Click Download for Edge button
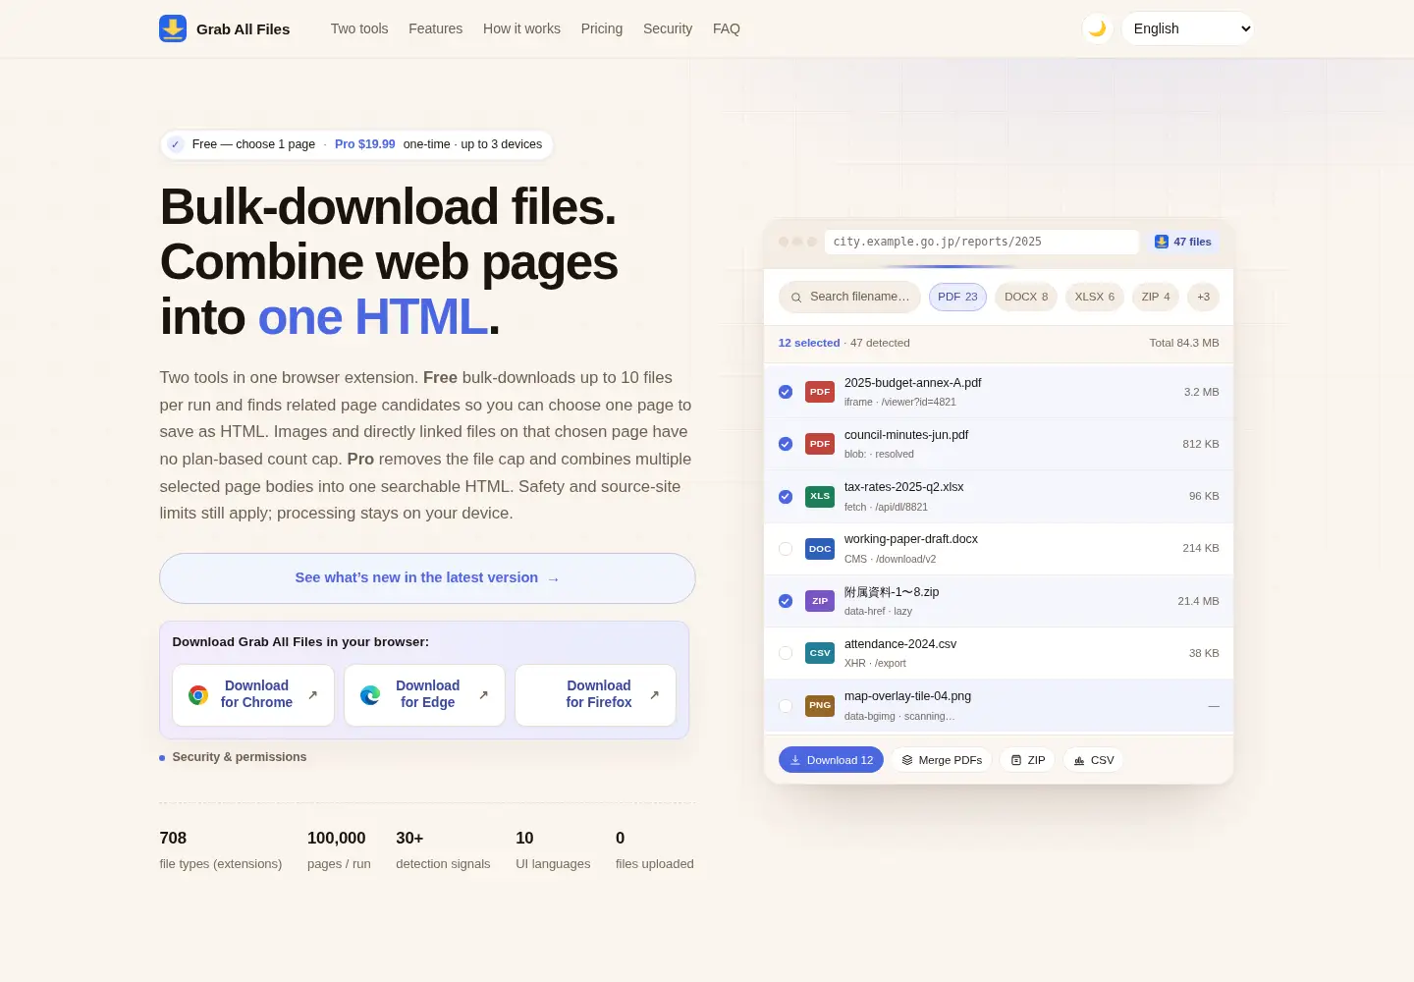Viewport: 1414px width, 982px height. click(424, 695)
